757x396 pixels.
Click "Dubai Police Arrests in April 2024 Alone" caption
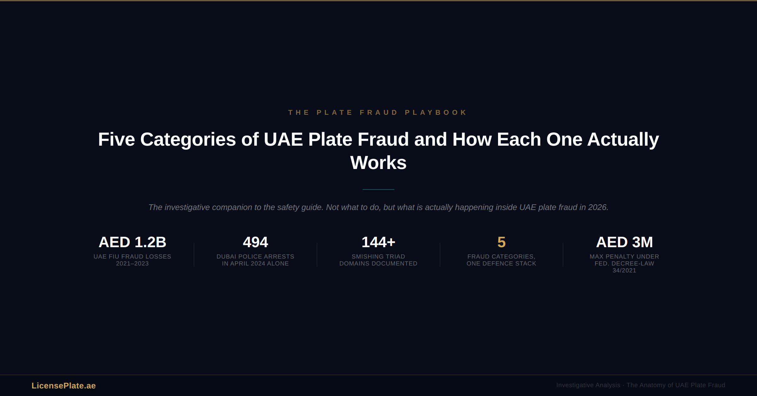point(255,260)
